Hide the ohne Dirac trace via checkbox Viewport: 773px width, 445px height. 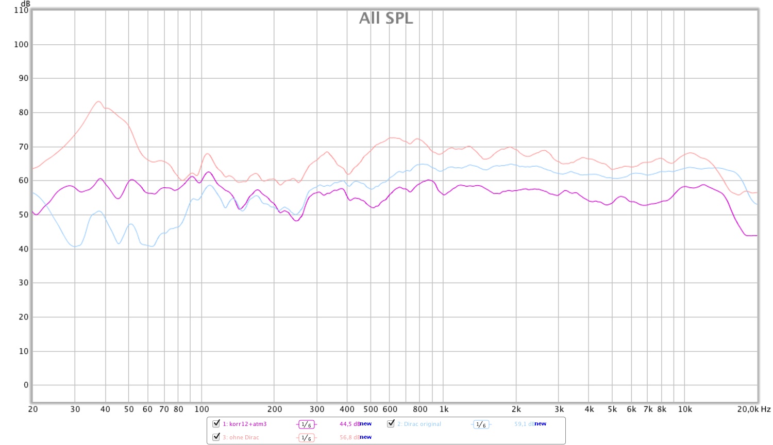pyautogui.click(x=216, y=437)
